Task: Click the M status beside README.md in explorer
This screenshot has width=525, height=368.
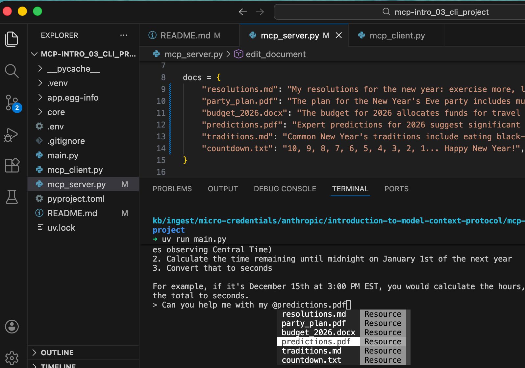Action: 125,213
